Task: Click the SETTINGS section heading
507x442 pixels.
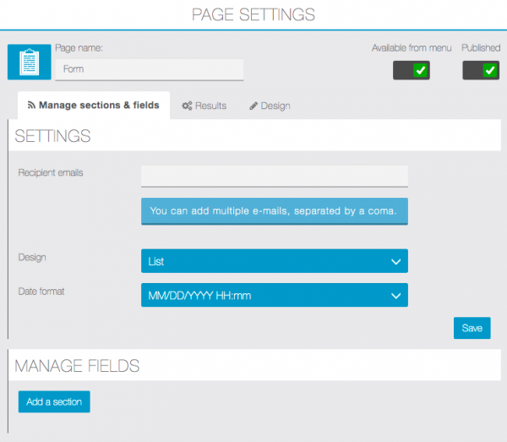Action: point(52,136)
